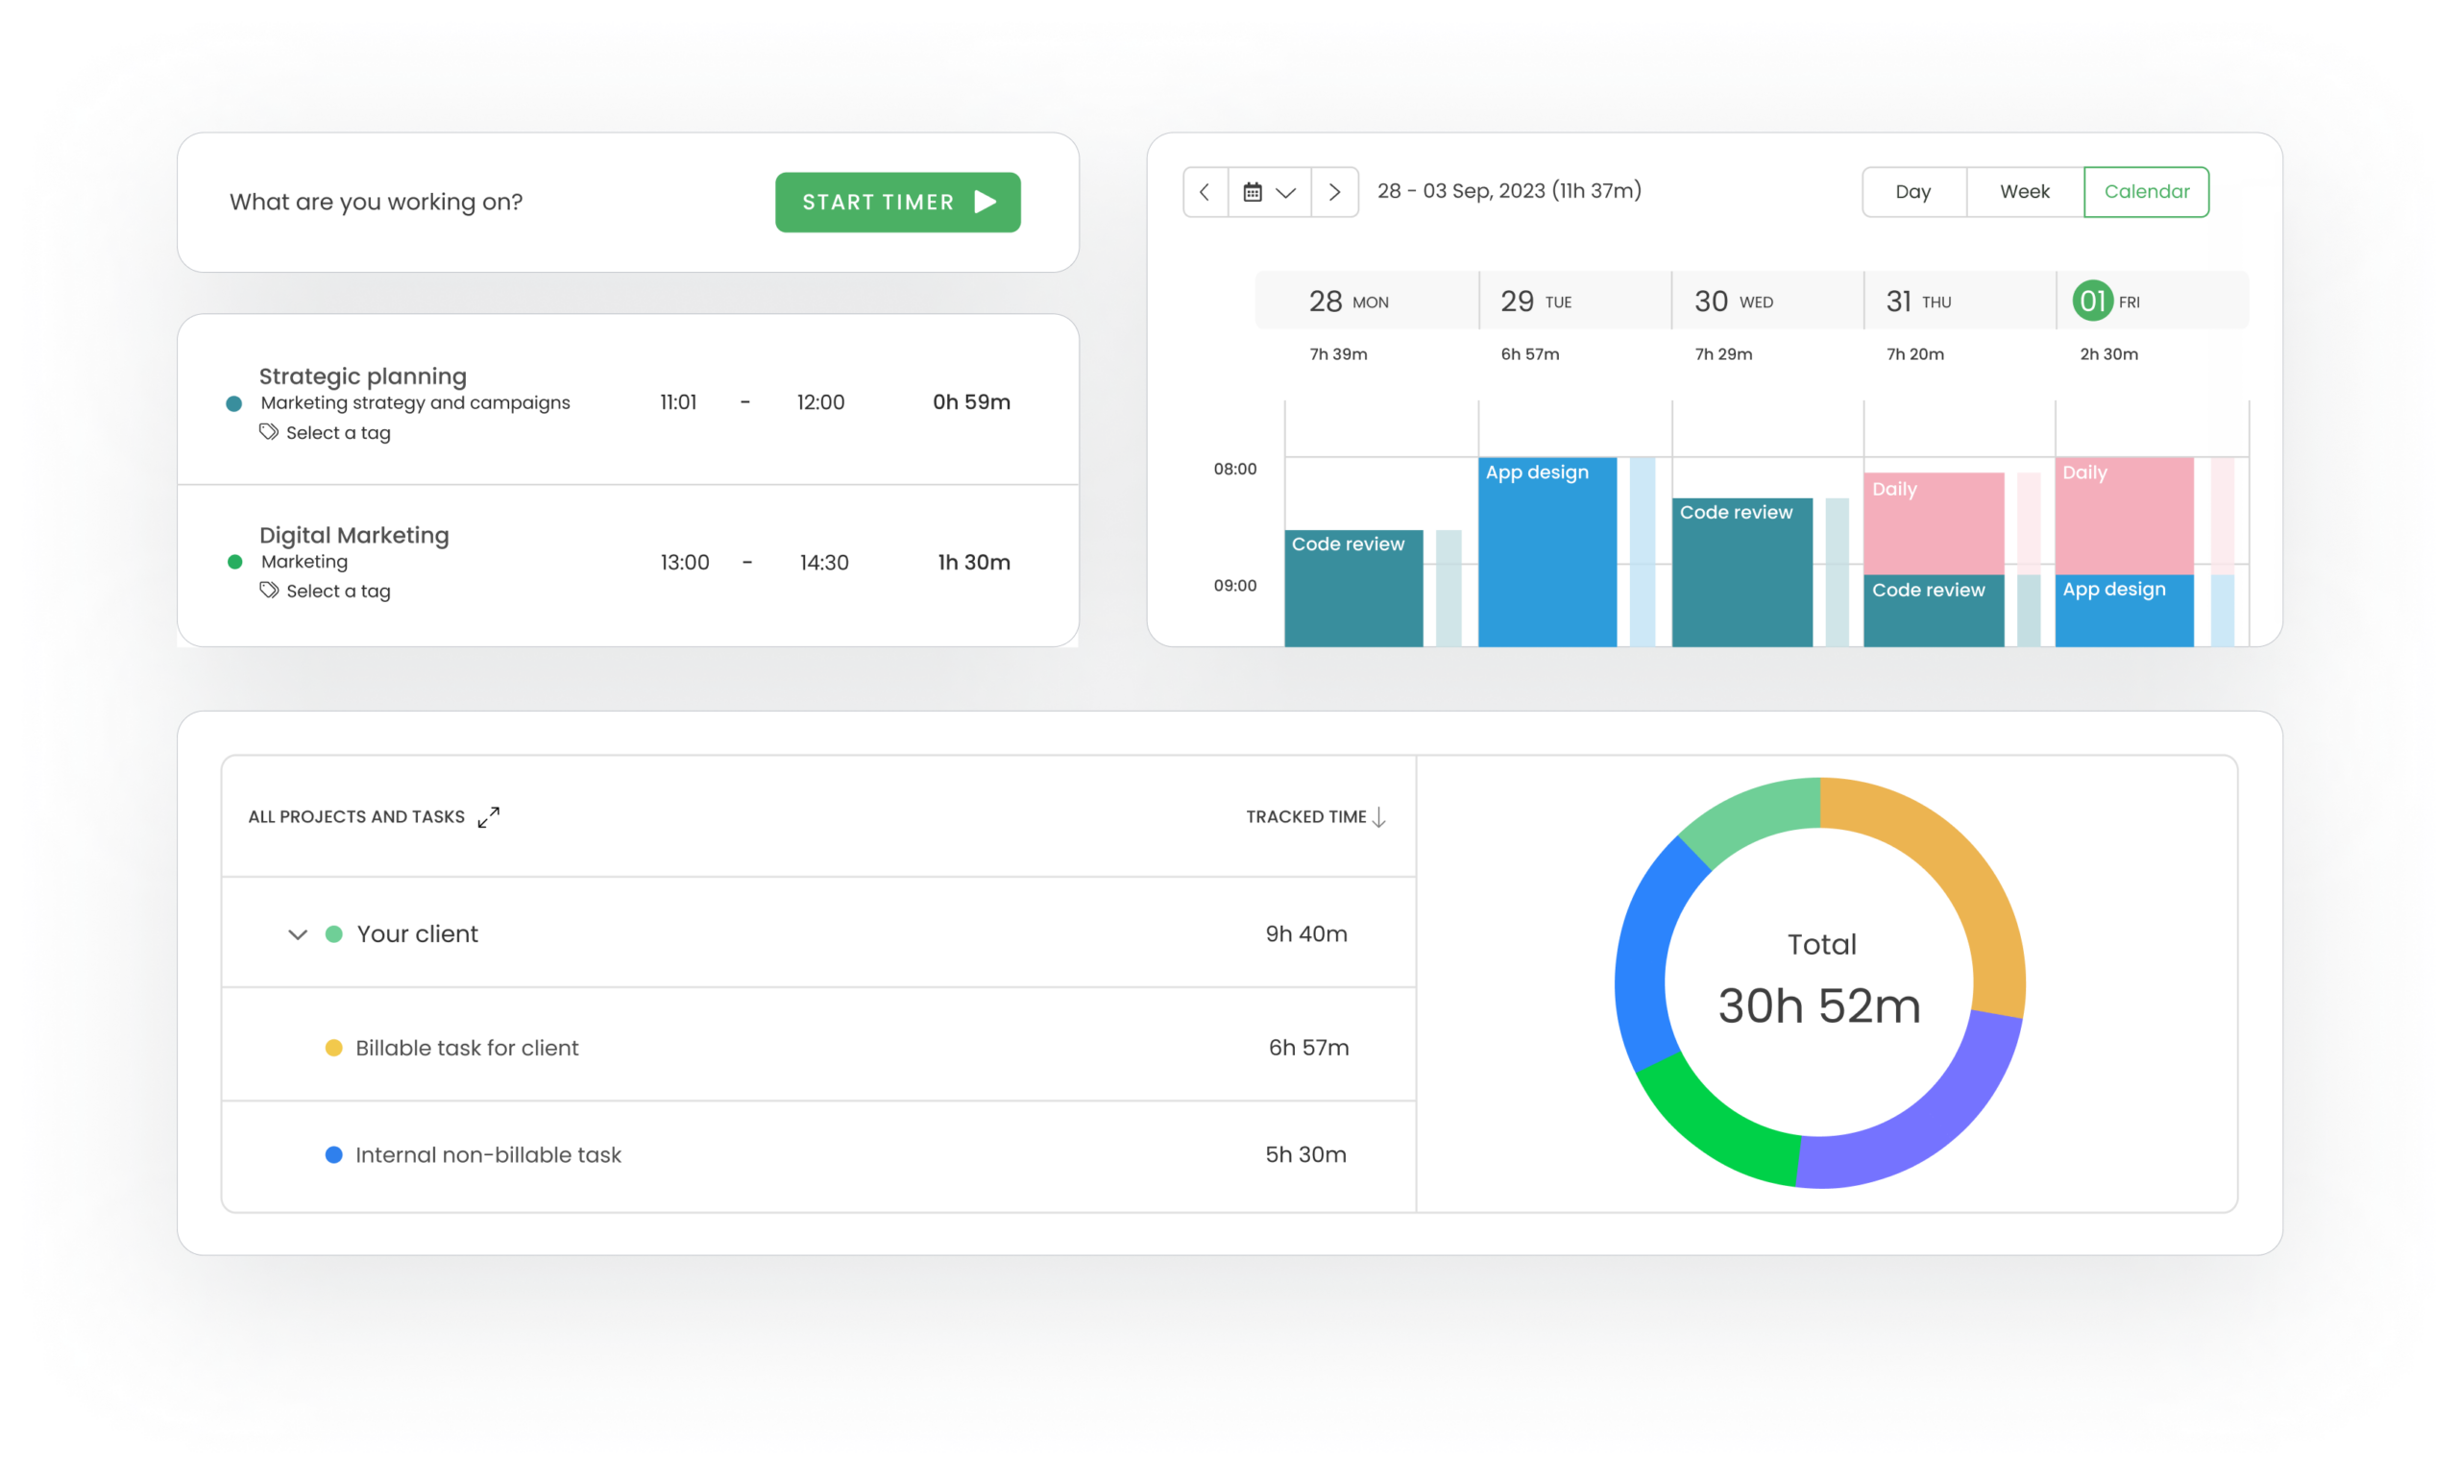Click the tag icon under Strategic planning
The image size is (2459, 1476).
[269, 432]
